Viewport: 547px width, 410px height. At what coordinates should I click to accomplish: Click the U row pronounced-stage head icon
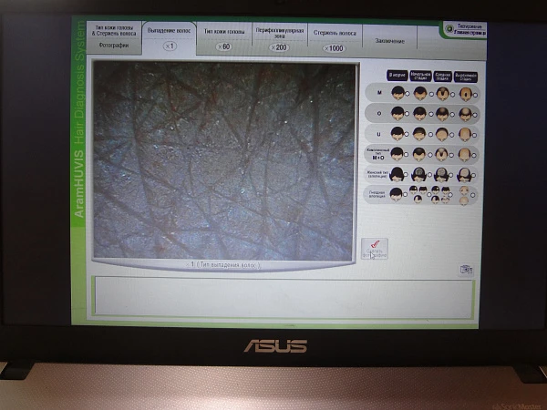464,133
